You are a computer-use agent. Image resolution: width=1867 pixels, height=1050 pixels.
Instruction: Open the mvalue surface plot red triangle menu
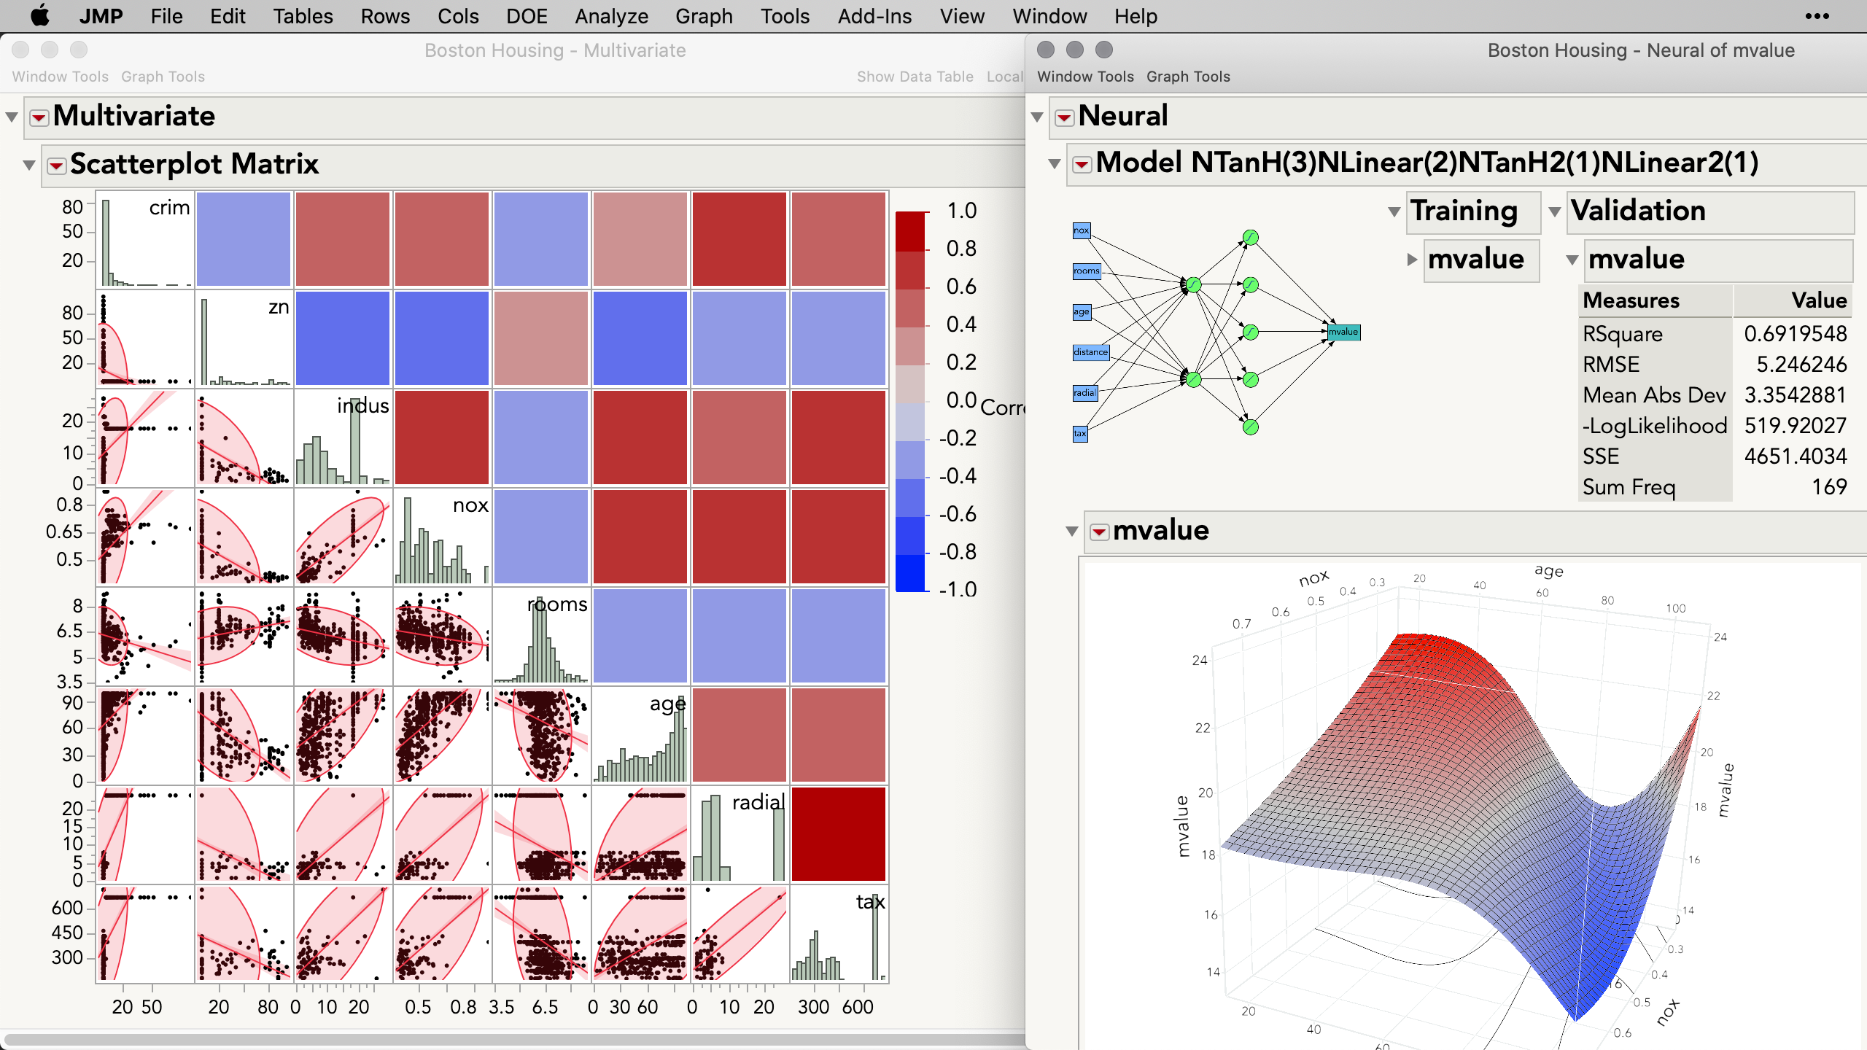[1098, 531]
